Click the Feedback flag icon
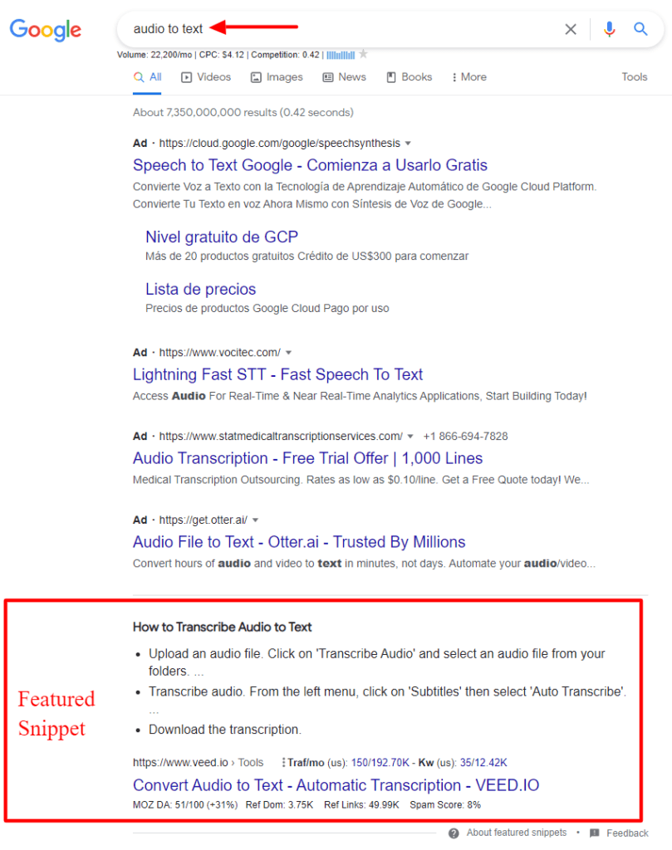The height and width of the screenshot is (850, 672). [x=595, y=833]
